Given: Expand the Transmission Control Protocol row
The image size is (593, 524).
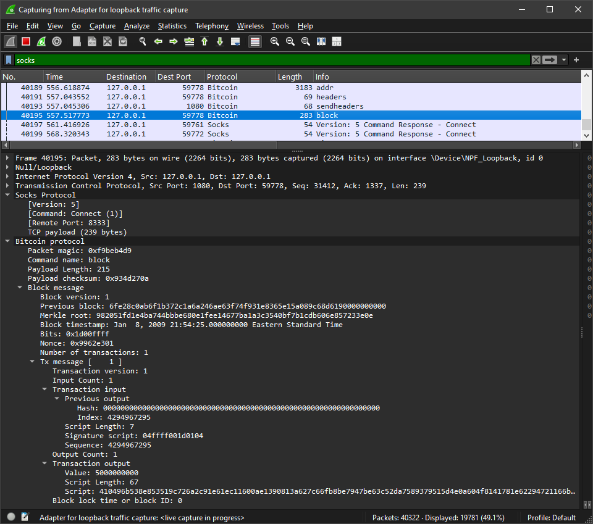Looking at the screenshot, I should click(7, 186).
